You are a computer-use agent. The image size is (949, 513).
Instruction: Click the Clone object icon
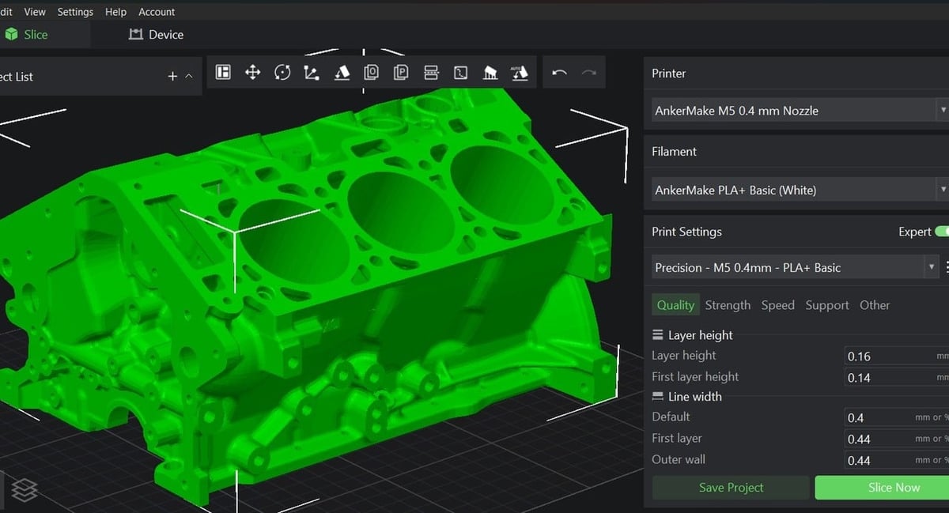click(372, 72)
